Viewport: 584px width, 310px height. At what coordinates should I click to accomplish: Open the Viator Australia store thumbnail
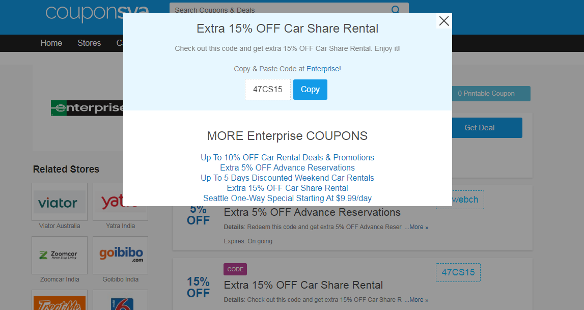click(60, 202)
